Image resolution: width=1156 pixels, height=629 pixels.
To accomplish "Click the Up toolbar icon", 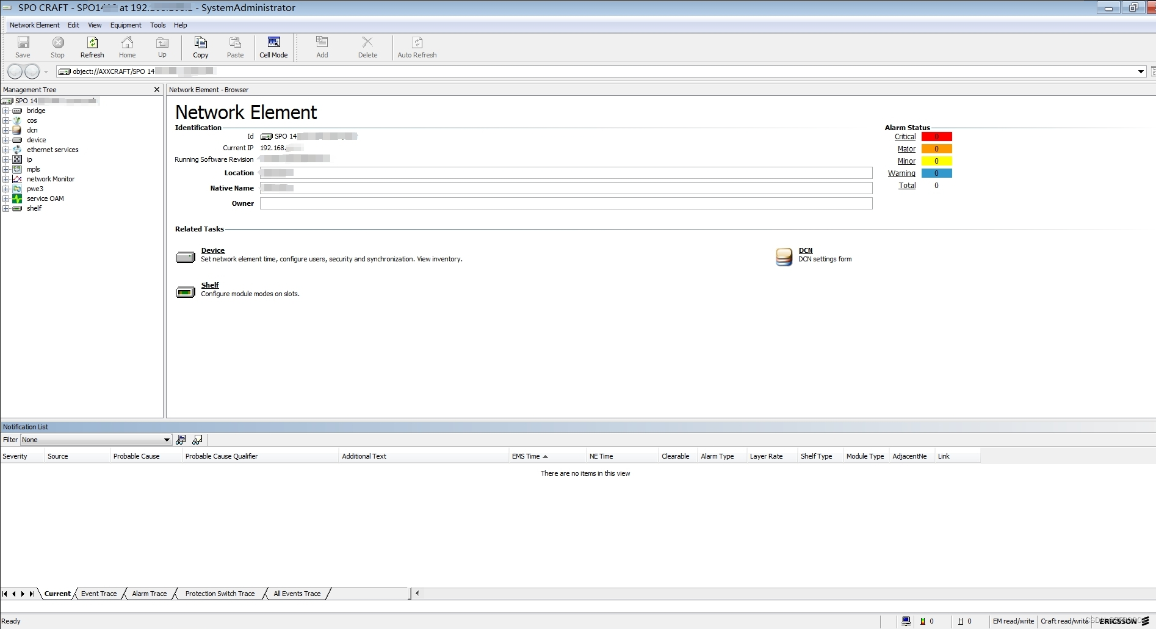I will coord(162,43).
